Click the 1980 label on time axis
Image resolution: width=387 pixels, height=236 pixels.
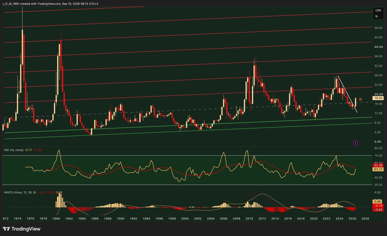56,218
